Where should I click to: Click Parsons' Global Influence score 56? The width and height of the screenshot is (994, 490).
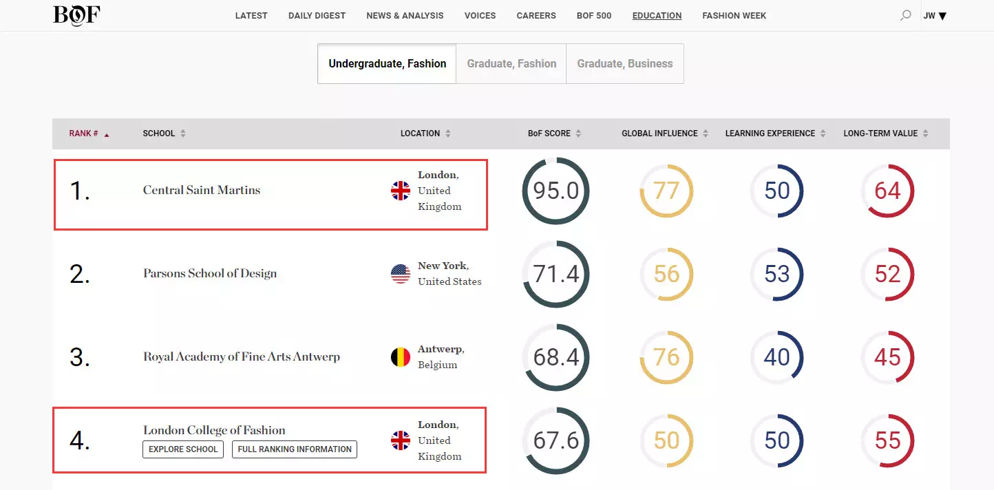click(666, 274)
